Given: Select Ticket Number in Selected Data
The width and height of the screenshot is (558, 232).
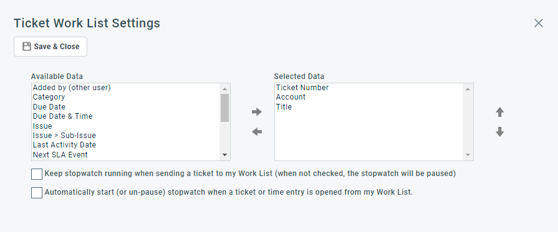Looking at the screenshot, I should (x=369, y=88).
